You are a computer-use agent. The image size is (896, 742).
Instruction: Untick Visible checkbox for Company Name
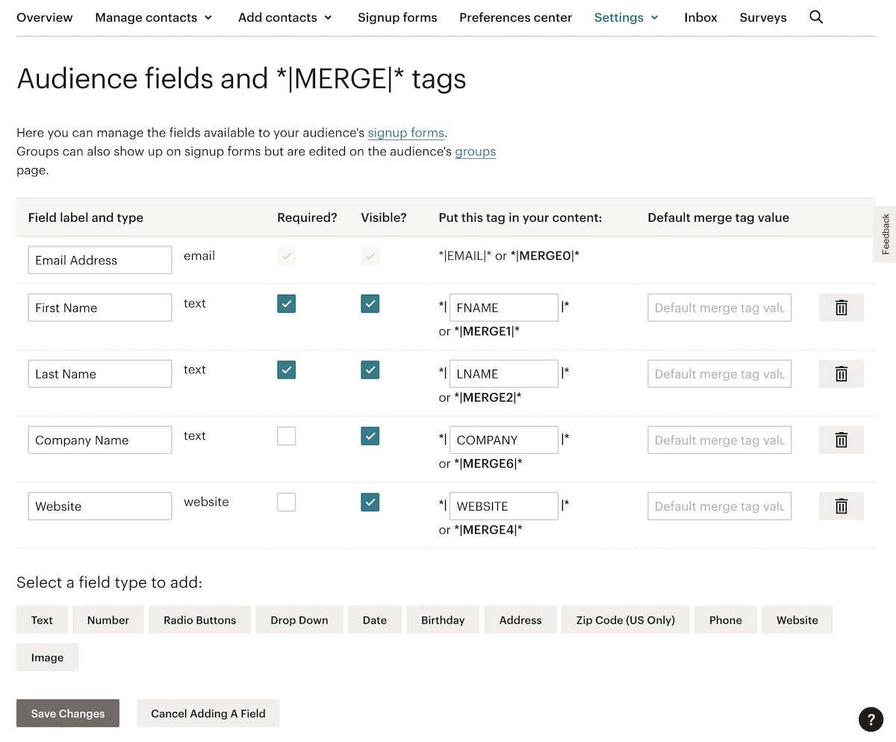370,435
